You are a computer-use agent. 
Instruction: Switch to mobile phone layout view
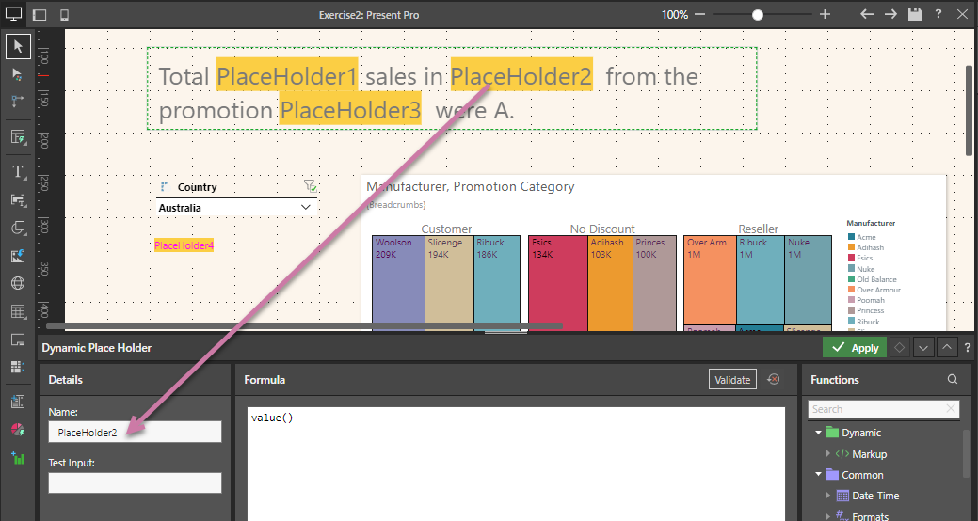[x=64, y=14]
